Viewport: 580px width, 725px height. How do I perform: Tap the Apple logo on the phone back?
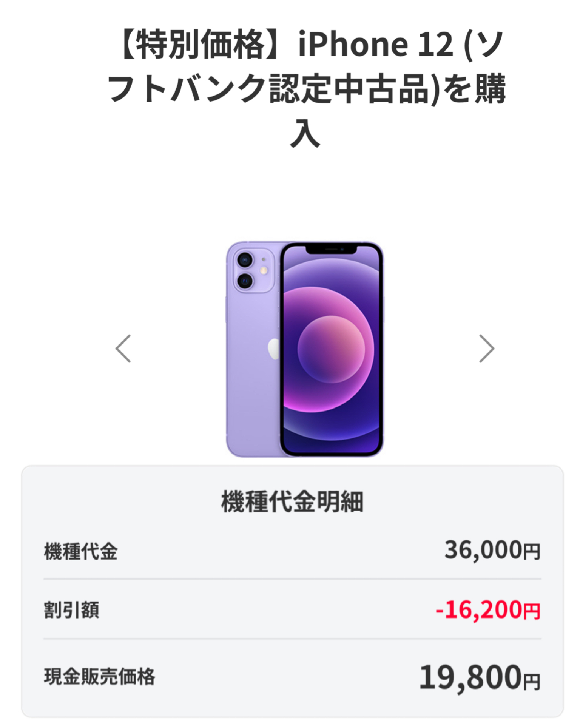(273, 349)
